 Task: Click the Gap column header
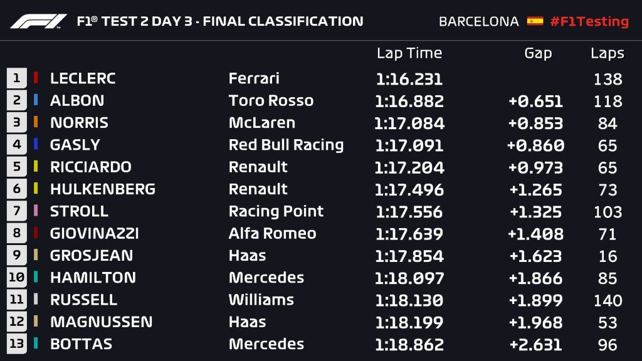(x=538, y=53)
